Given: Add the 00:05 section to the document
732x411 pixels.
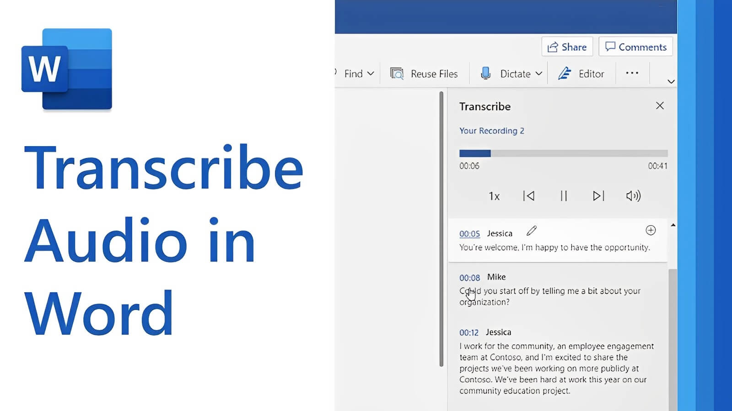Looking at the screenshot, I should click(651, 231).
